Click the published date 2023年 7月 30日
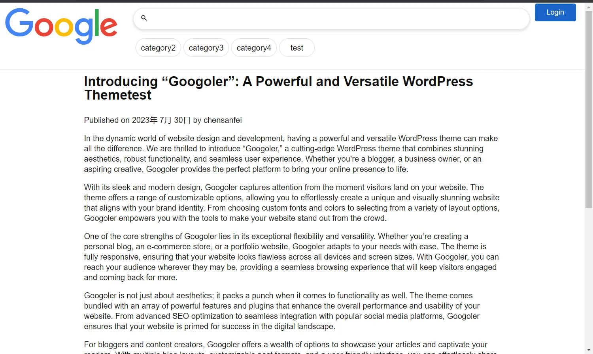Viewport: 593px width, 354px height. point(161,120)
